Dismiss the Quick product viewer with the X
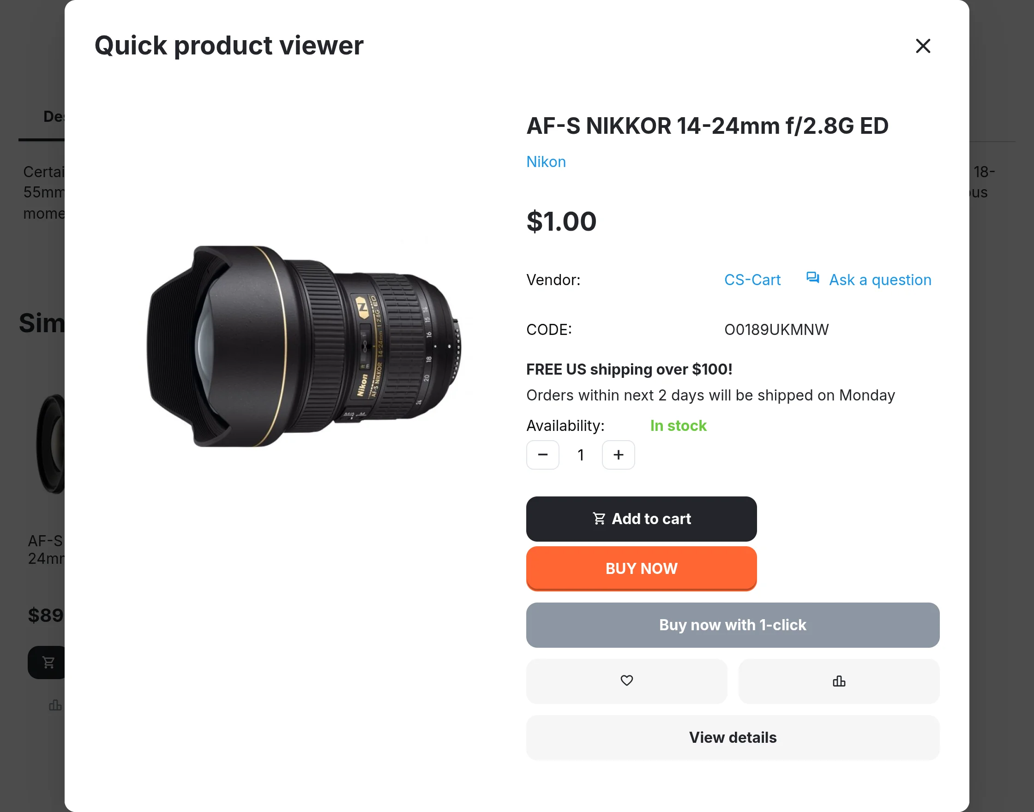This screenshot has height=812, width=1034. tap(923, 46)
